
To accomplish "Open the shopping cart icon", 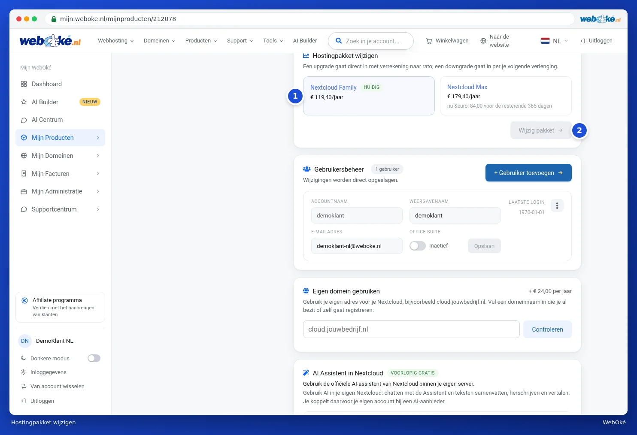I will (x=429, y=41).
